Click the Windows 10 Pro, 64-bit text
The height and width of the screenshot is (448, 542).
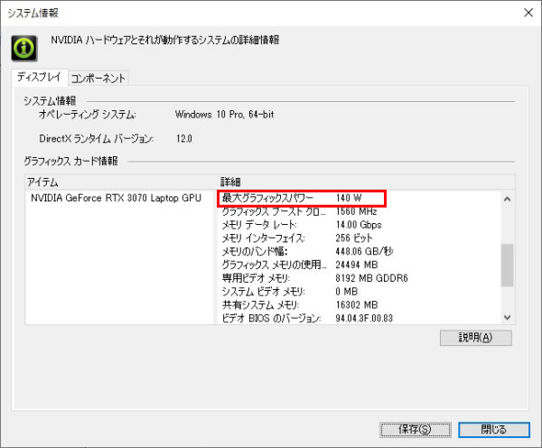pyautogui.click(x=224, y=115)
